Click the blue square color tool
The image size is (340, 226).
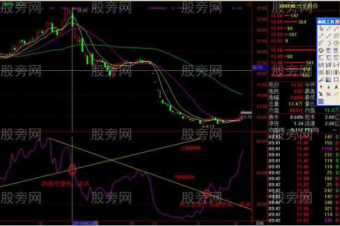(321, 102)
